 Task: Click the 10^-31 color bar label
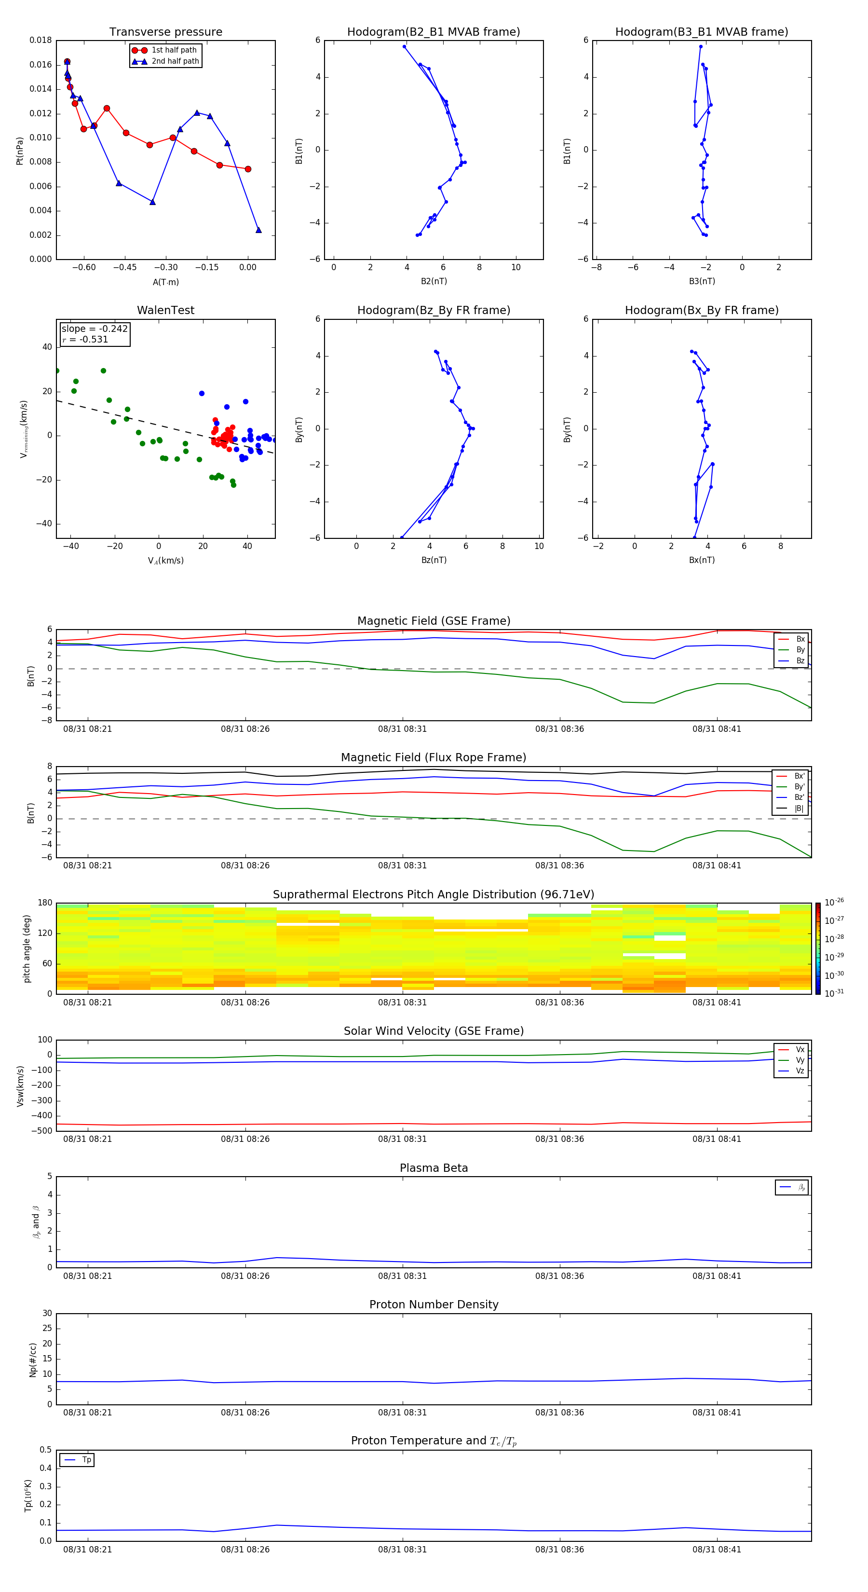[x=834, y=993]
